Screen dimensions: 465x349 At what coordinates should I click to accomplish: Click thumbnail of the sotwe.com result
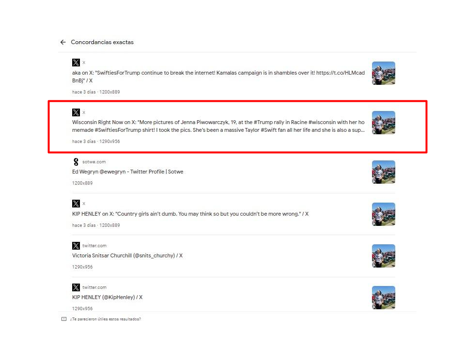click(384, 172)
